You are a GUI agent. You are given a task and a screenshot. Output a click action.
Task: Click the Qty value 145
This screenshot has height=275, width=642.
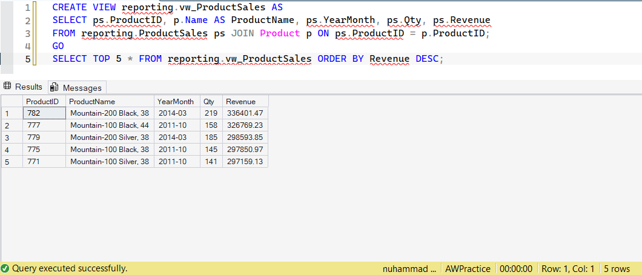(x=211, y=149)
